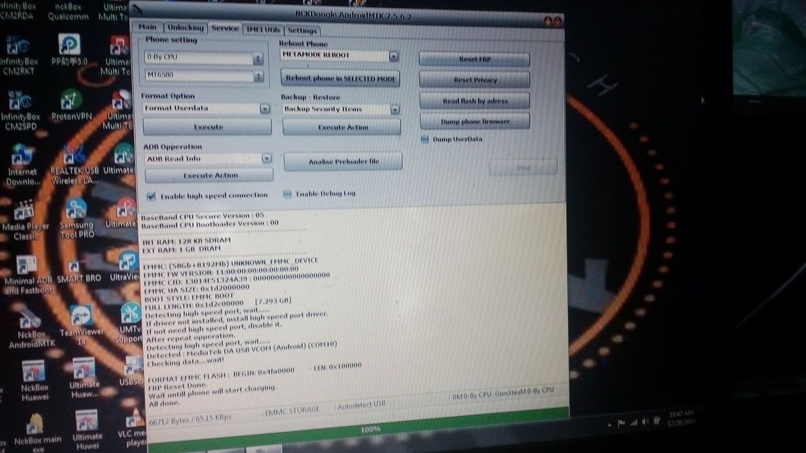
Task: Open NckBox main exe desktop icon
Action: point(37,432)
